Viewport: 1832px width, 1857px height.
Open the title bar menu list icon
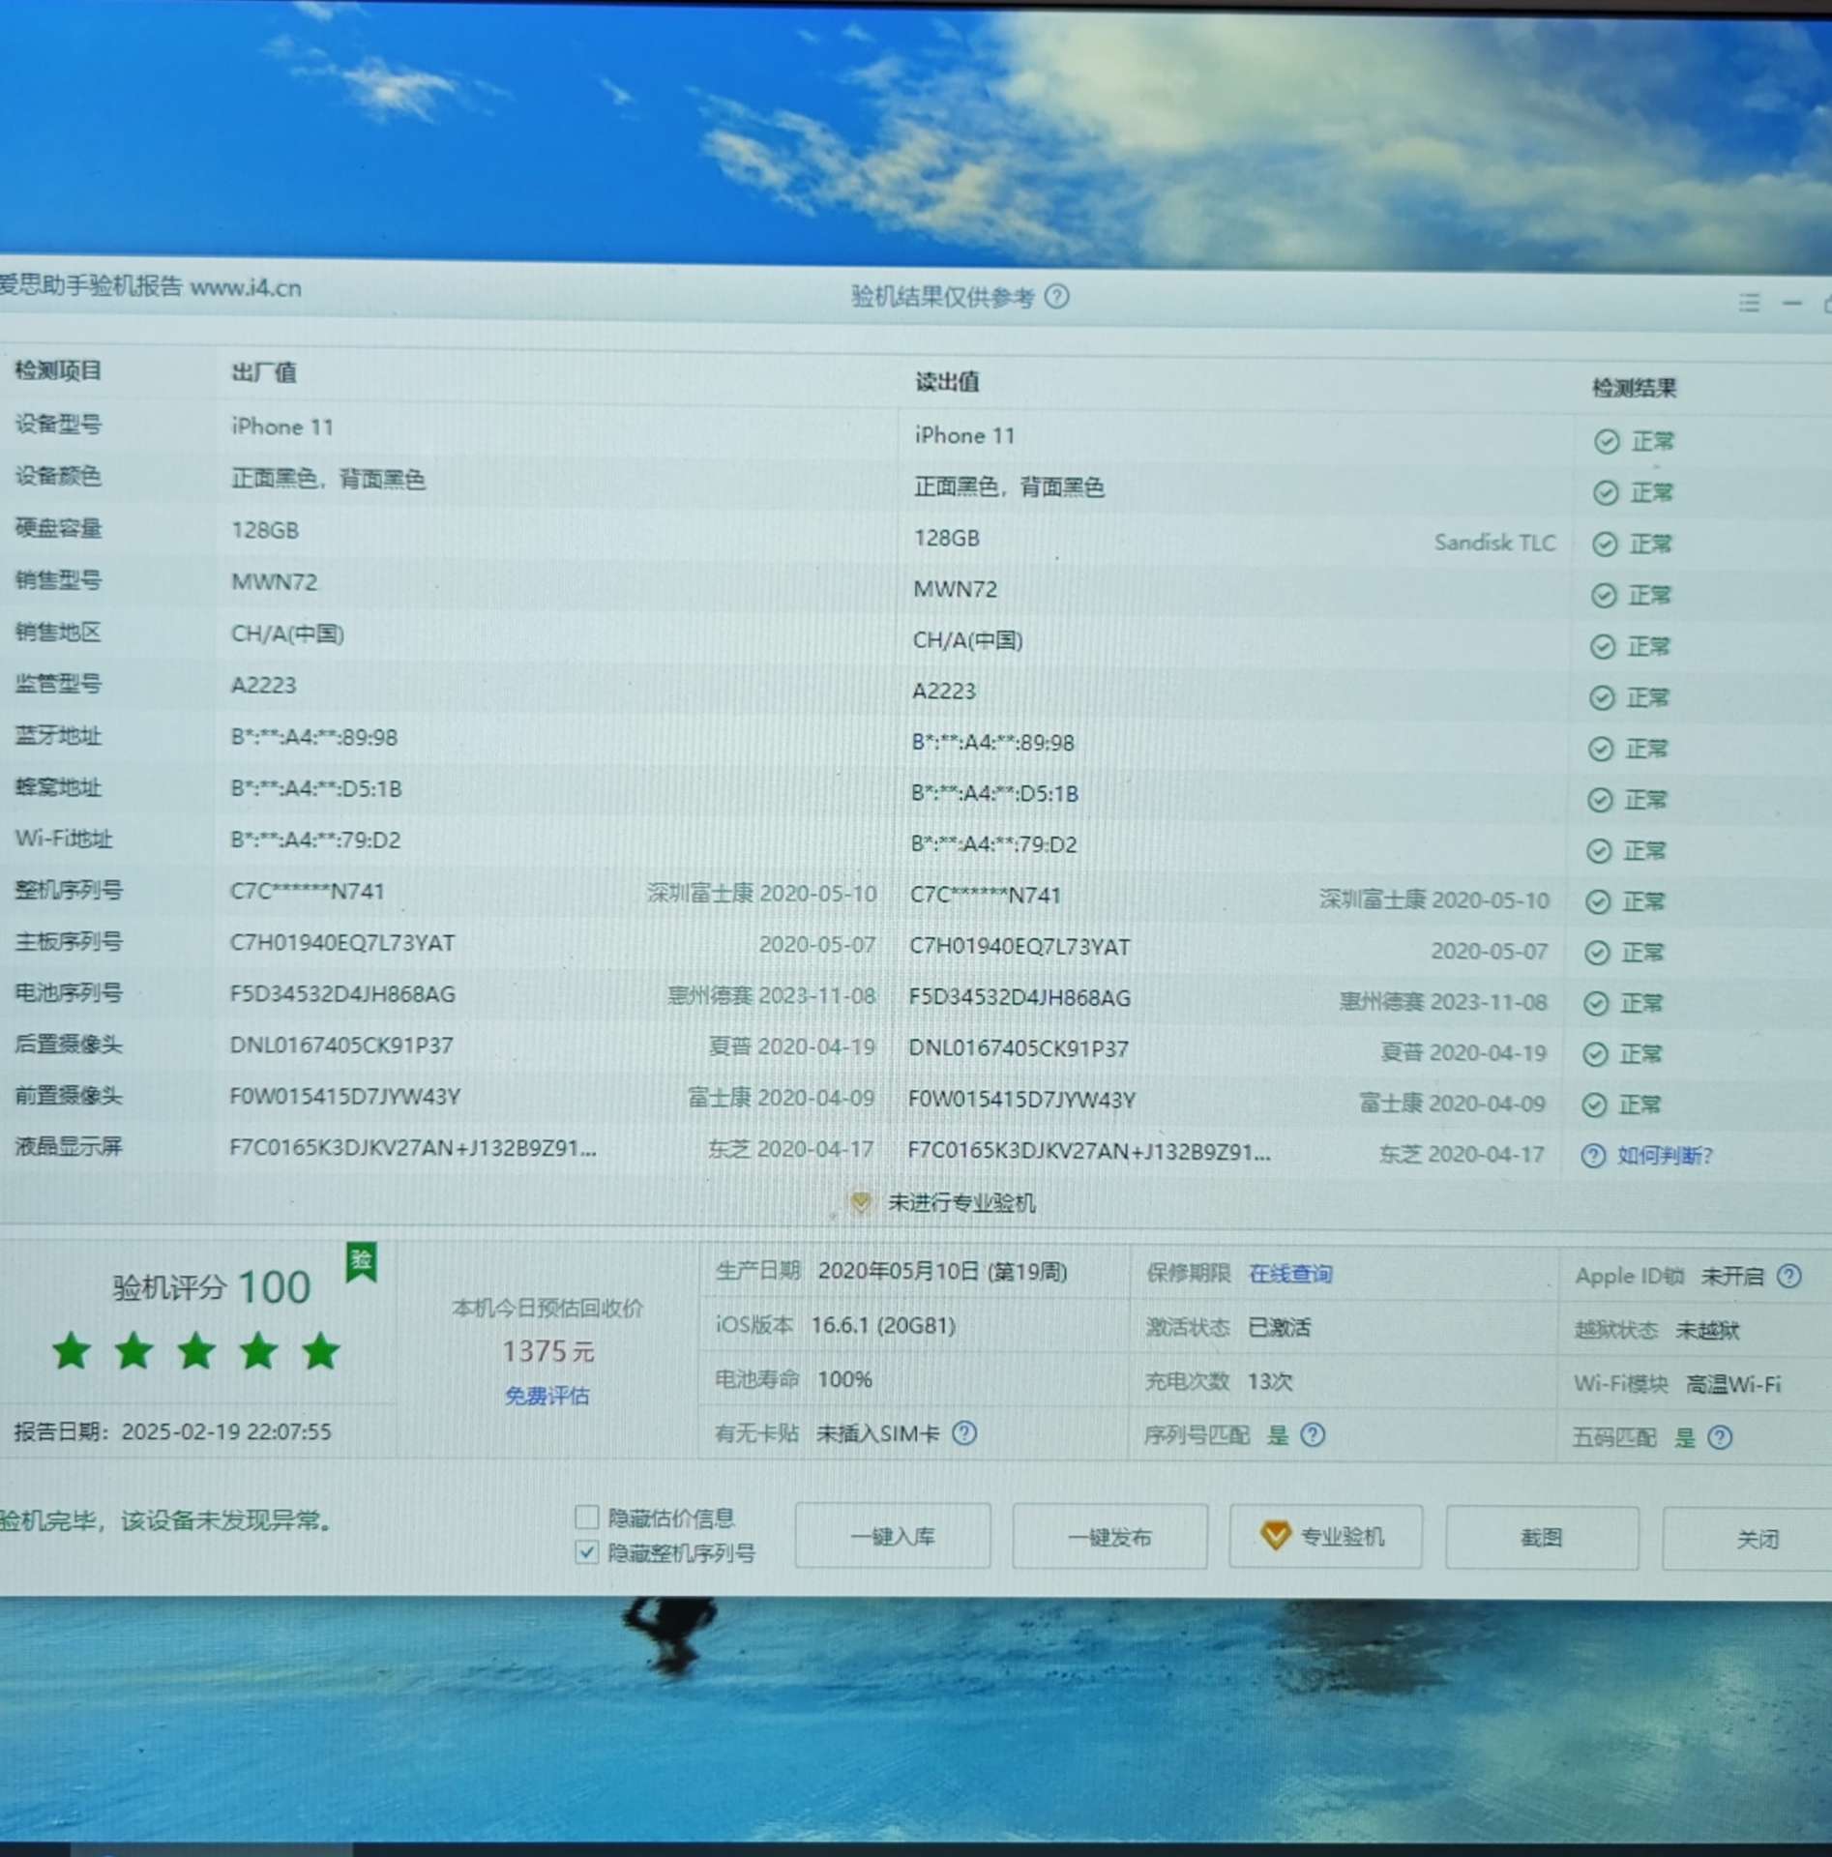pos(1749,304)
